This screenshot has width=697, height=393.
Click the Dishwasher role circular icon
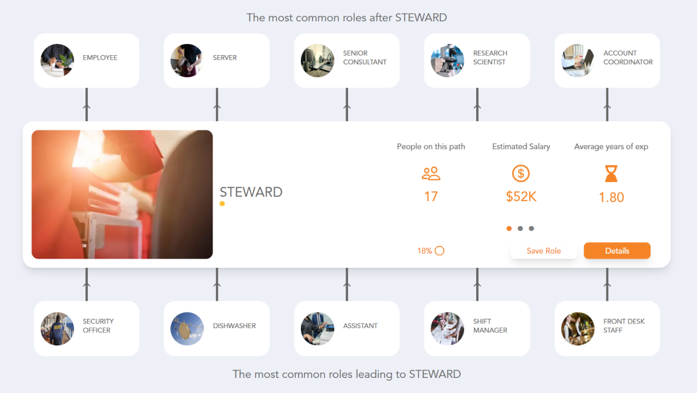[x=187, y=328]
